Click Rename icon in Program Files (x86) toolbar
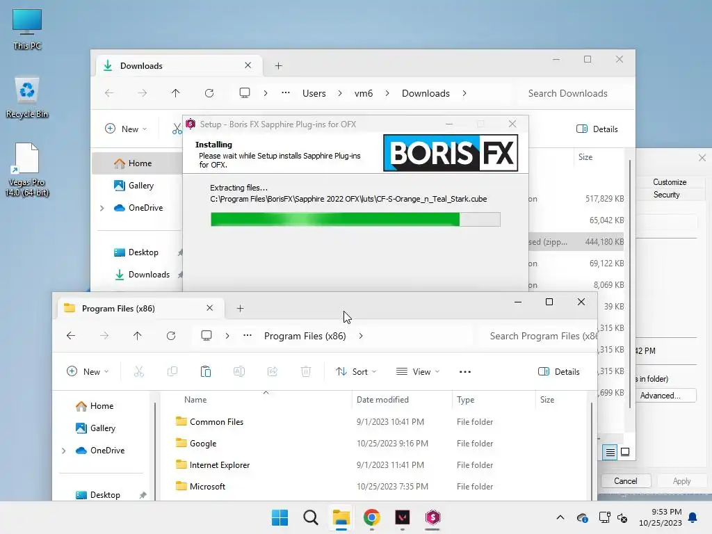The width and height of the screenshot is (712, 534). [x=239, y=371]
